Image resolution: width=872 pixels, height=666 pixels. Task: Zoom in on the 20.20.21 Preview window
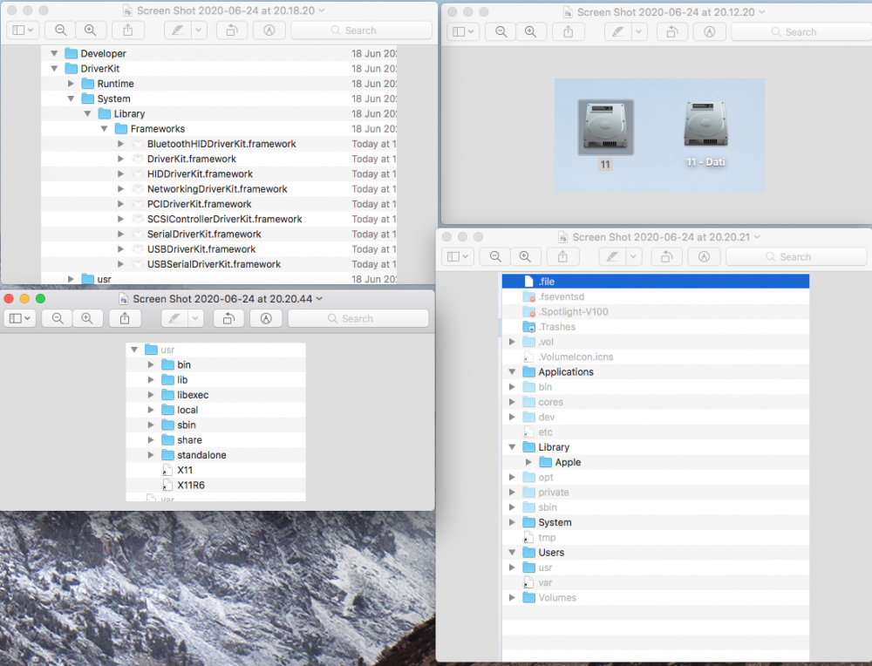click(525, 256)
